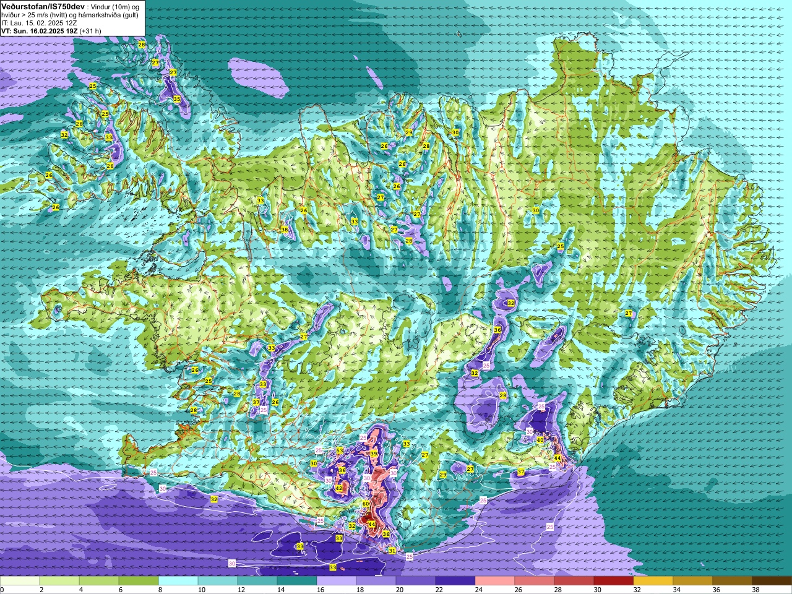
Task: Select the 30–32 m/s dark red legend swatch
Action: (614, 581)
